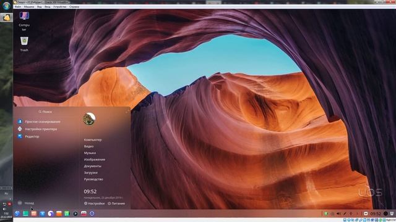Image resolution: width=396 pixels, height=222 pixels.
Task: Open Музыка folder link in launcher
Action: pos(90,153)
